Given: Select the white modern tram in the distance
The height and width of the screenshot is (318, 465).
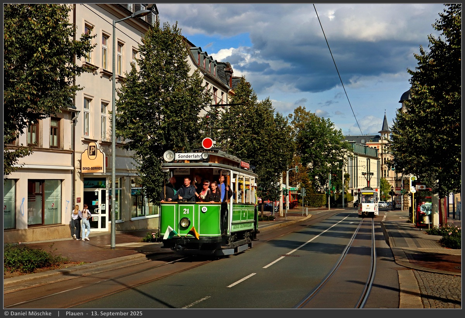Looking at the screenshot, I should tap(368, 202).
